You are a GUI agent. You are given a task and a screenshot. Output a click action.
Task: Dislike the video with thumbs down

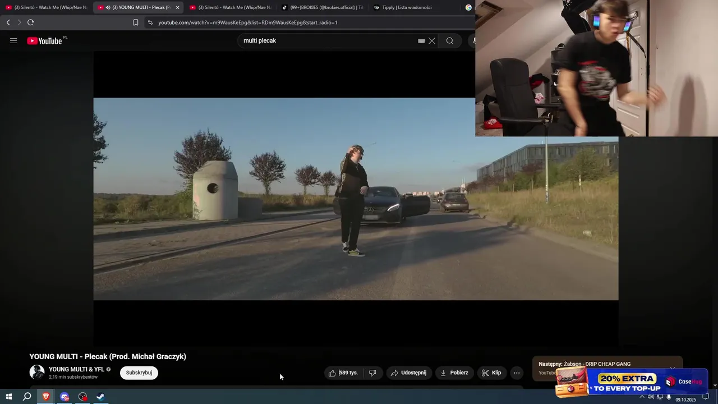pyautogui.click(x=372, y=373)
